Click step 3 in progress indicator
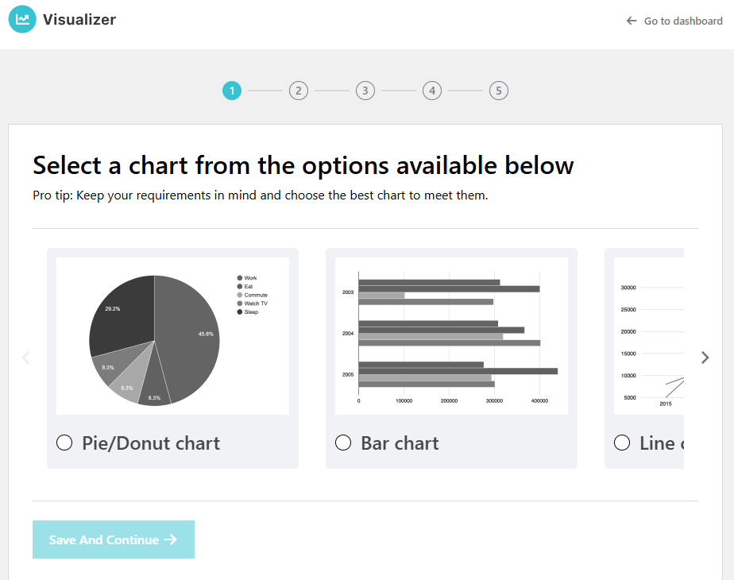The image size is (734, 580). (365, 91)
